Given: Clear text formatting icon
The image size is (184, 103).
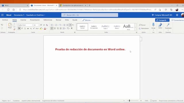Looking at the screenshot, I should [x=47, y=25].
